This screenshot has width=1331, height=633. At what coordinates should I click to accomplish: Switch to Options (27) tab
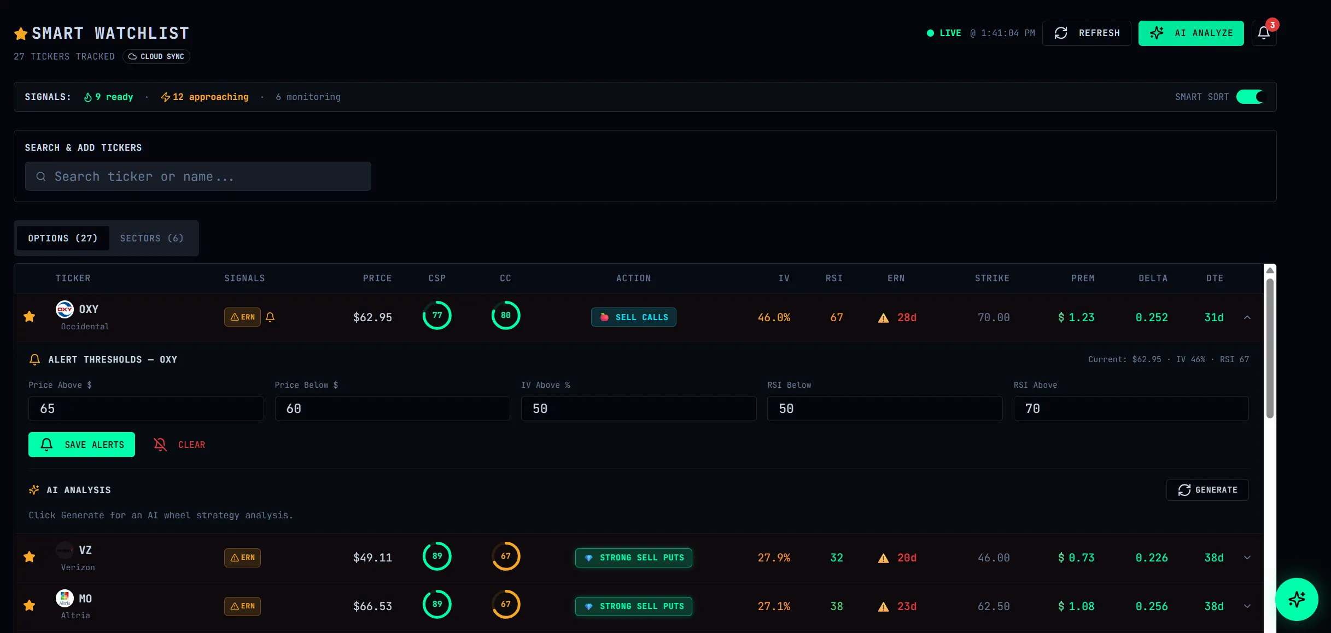click(x=63, y=238)
